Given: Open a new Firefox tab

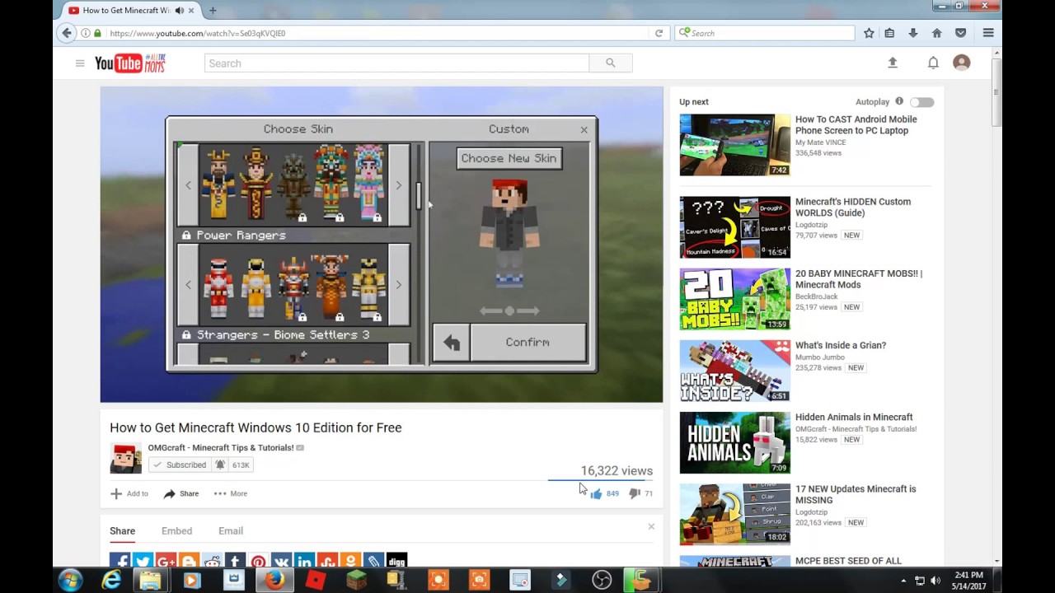Looking at the screenshot, I should pyautogui.click(x=213, y=11).
